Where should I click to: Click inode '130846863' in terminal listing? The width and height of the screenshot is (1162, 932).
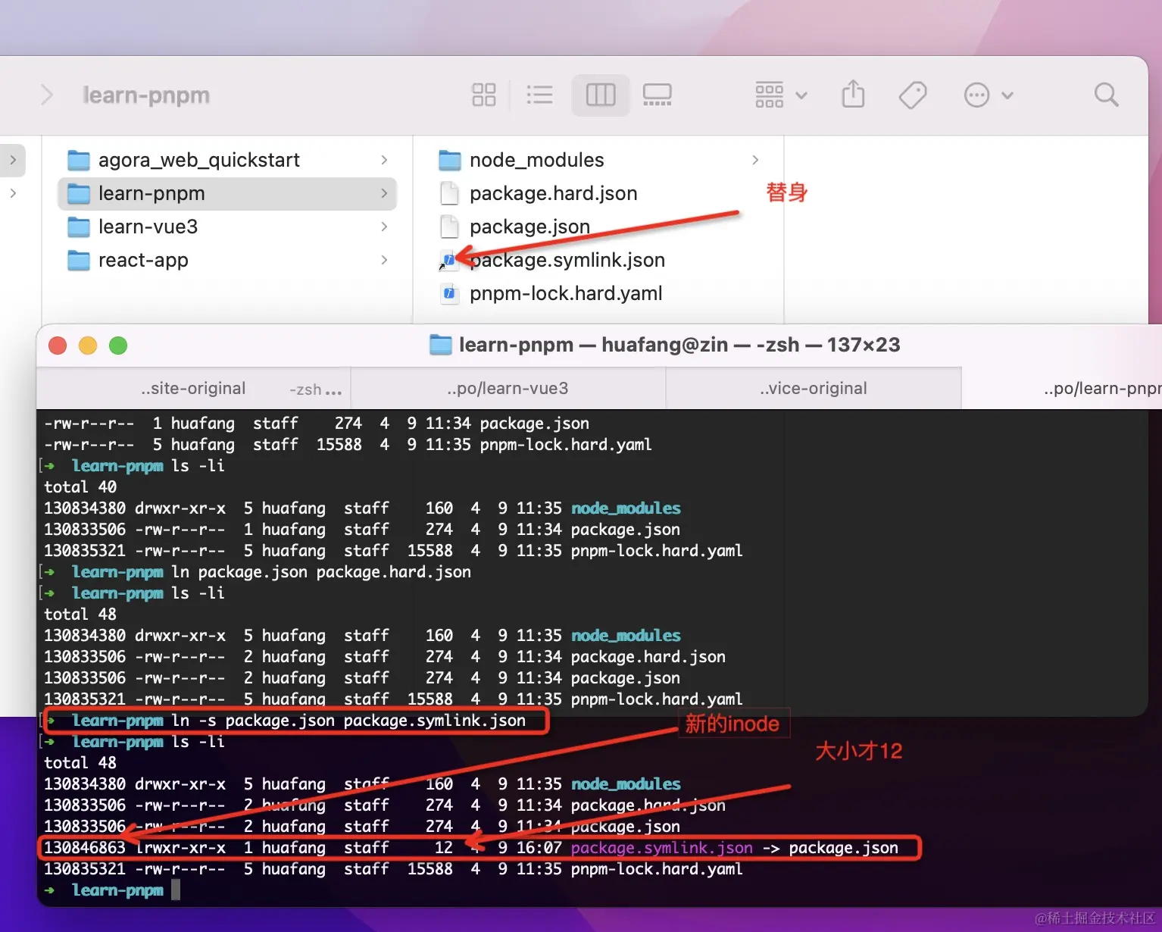[85, 848]
